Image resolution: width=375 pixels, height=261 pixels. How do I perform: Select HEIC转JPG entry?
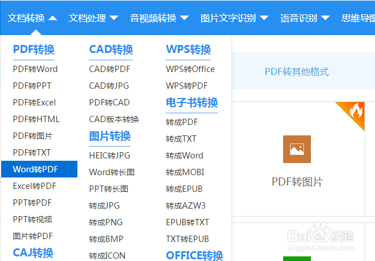click(x=110, y=156)
